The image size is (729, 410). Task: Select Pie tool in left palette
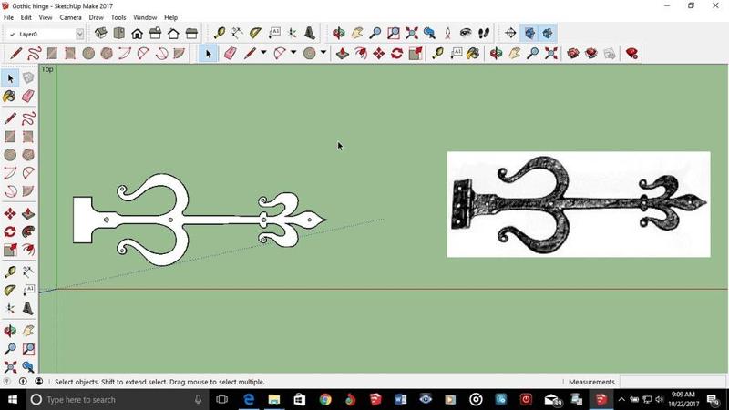click(28, 191)
